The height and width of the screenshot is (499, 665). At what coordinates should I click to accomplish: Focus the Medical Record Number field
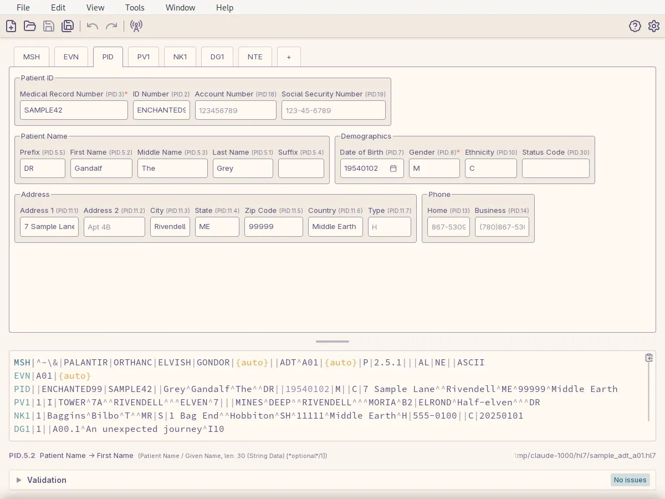click(74, 110)
